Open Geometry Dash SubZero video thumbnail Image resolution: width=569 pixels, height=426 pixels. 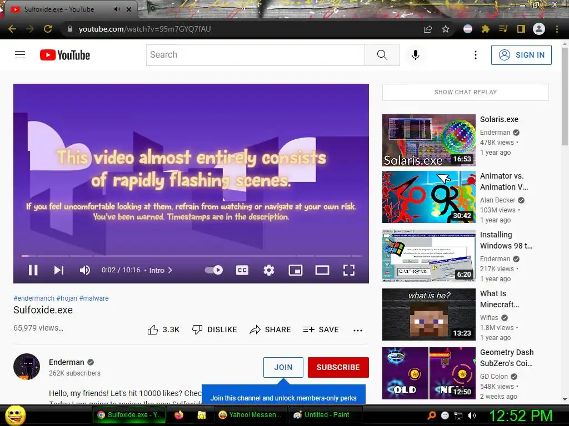(x=429, y=373)
